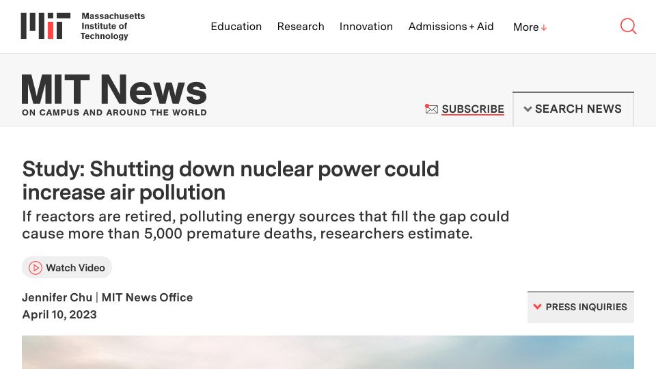Click the red chevron beside Press Inquiries
The width and height of the screenshot is (656, 369).
537,307
